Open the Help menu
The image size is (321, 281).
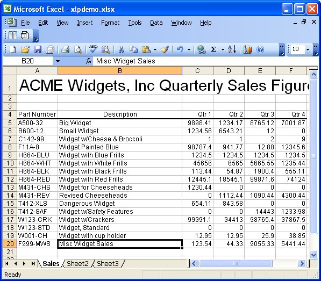pos(206,23)
